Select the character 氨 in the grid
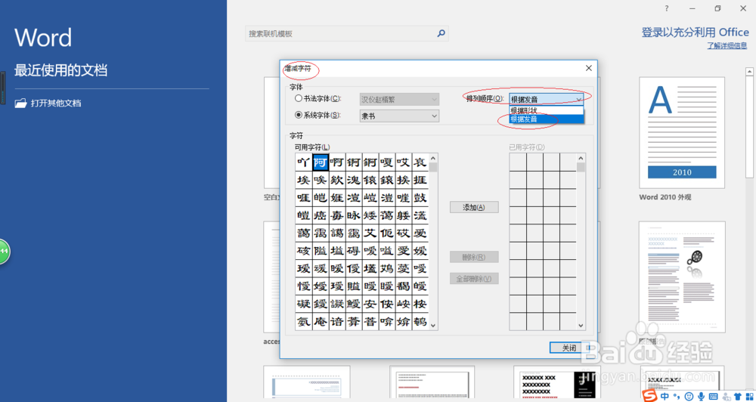756x402 pixels. click(304, 322)
